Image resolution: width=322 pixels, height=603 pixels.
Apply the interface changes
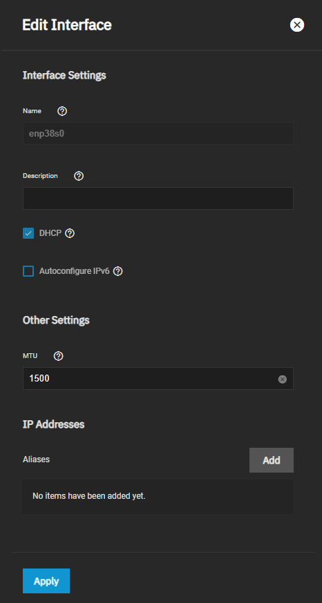pyautogui.click(x=46, y=581)
